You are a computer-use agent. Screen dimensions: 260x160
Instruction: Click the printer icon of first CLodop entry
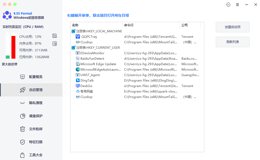click(x=78, y=42)
